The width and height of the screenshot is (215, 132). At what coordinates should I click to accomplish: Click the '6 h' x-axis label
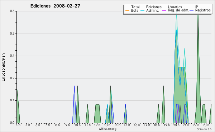(38, 125)
